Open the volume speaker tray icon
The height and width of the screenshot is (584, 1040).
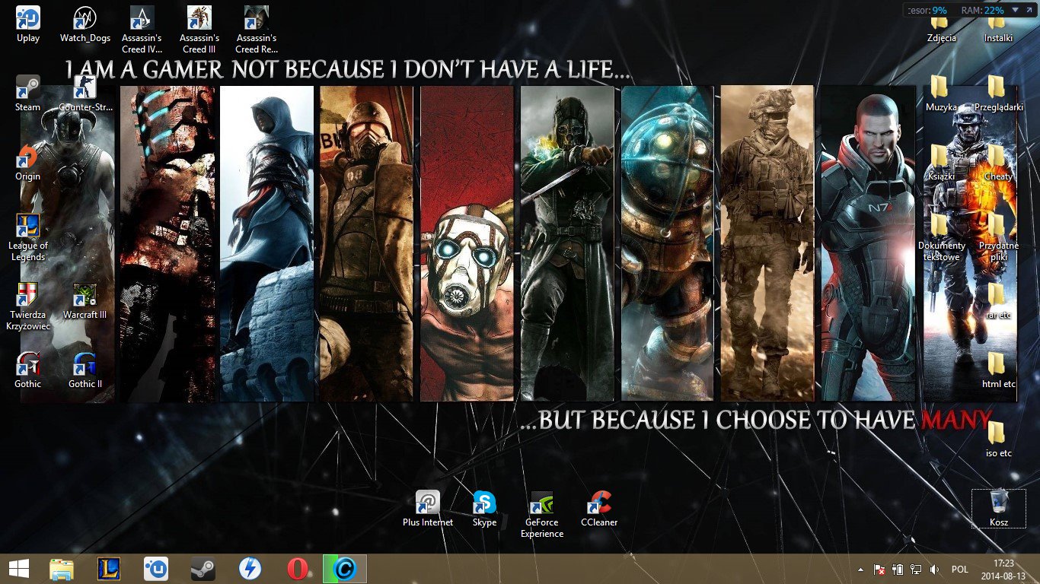pyautogui.click(x=933, y=570)
